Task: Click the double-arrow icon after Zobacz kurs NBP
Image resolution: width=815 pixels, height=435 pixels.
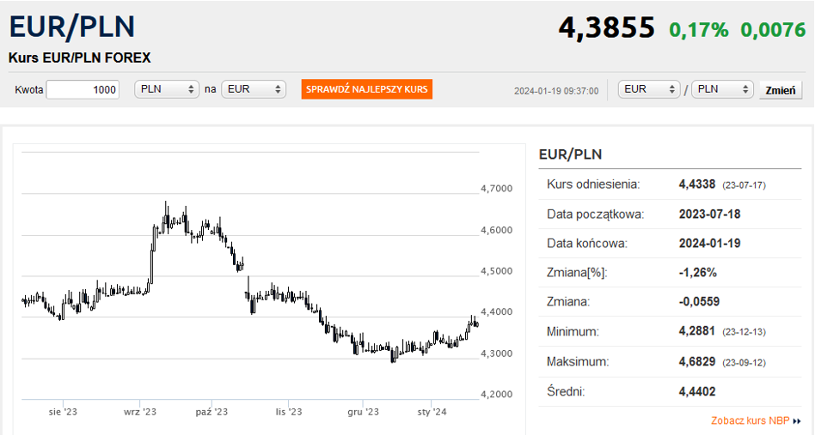Action: 797,421
